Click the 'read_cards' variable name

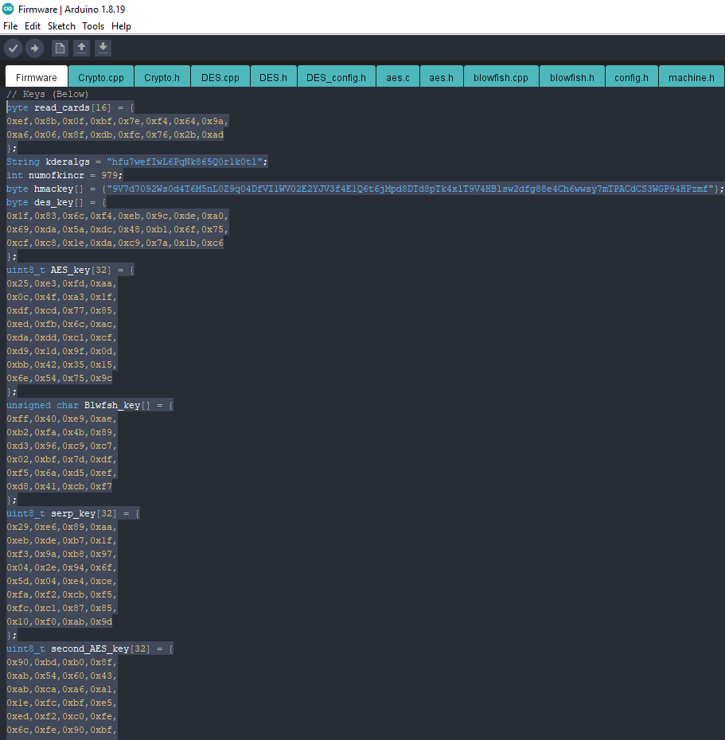pyautogui.click(x=62, y=107)
